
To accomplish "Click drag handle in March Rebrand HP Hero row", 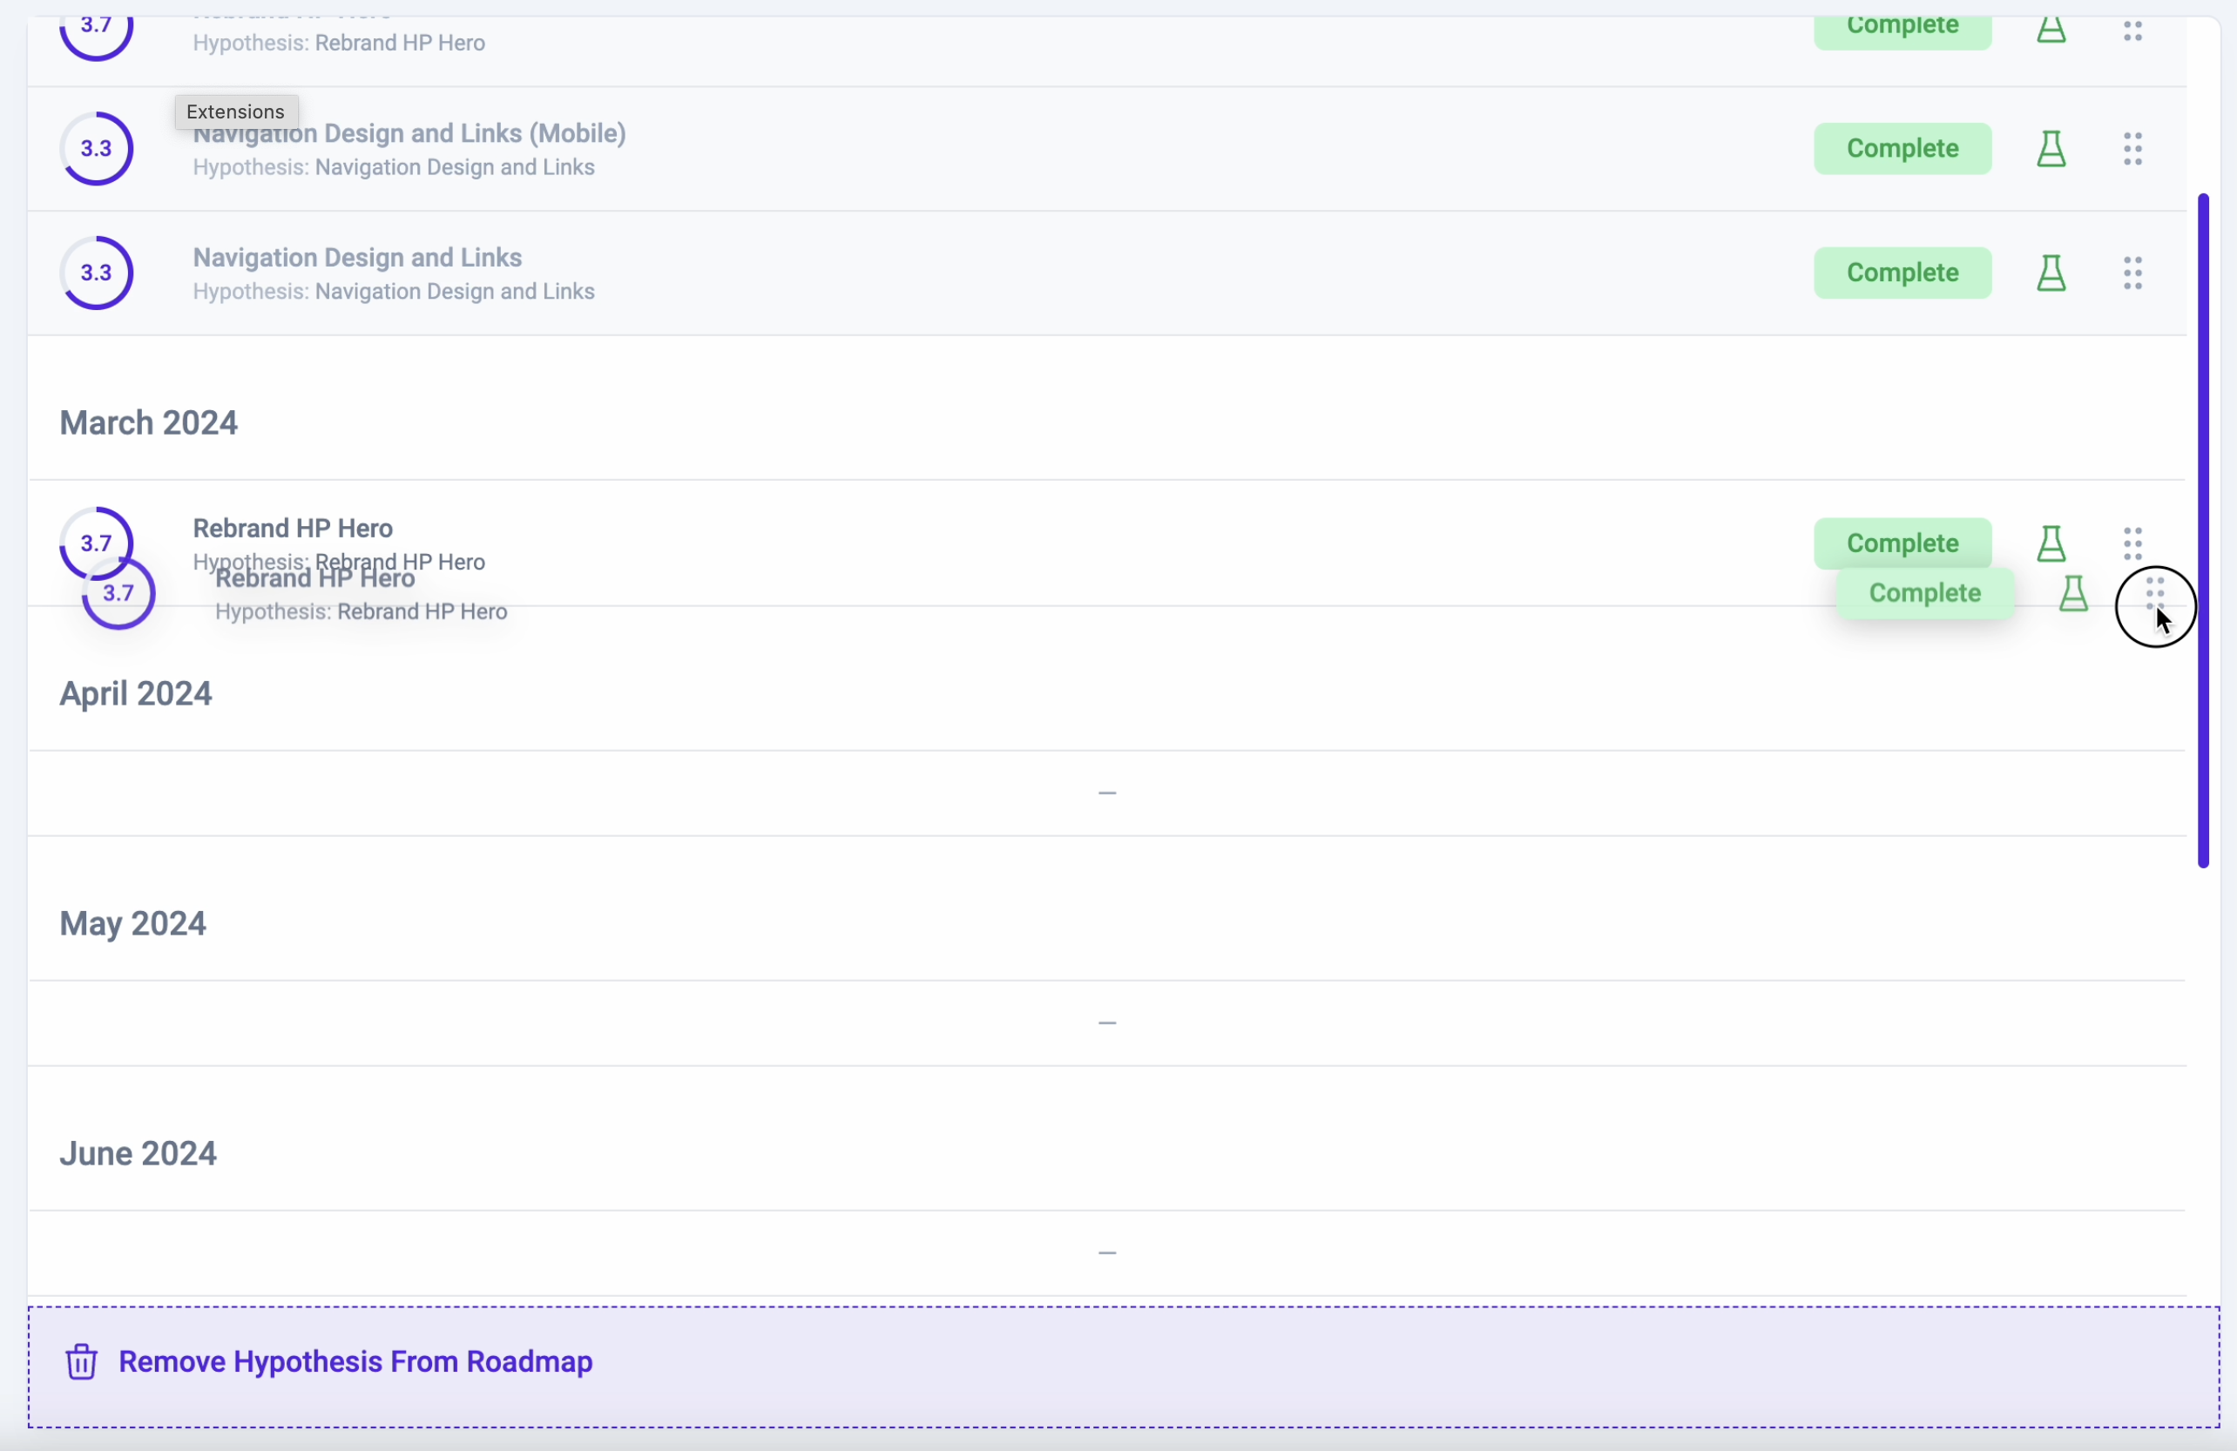I will tap(2132, 543).
